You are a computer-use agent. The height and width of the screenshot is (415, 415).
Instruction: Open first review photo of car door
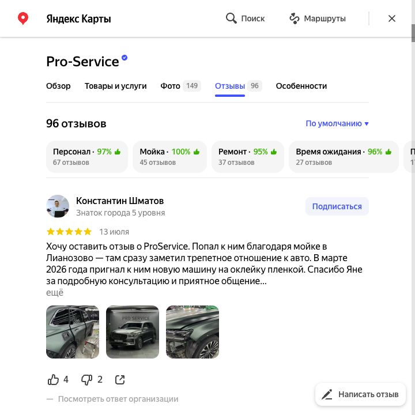(x=73, y=332)
